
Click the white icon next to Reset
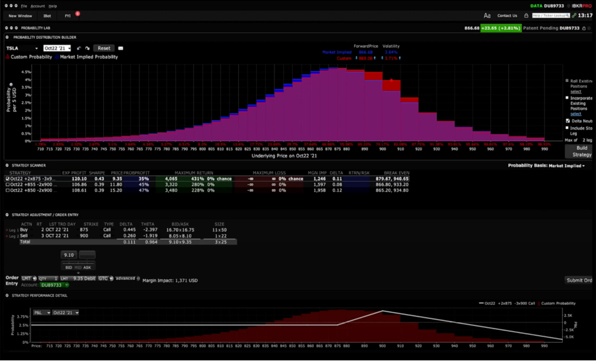click(120, 48)
